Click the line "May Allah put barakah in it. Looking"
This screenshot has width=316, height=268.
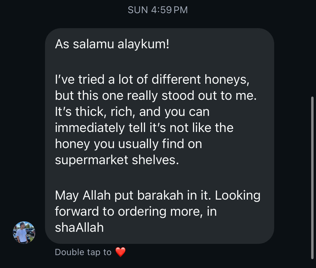point(158,195)
